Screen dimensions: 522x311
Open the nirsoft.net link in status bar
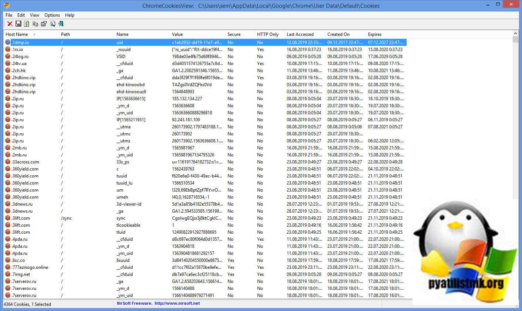(177, 303)
